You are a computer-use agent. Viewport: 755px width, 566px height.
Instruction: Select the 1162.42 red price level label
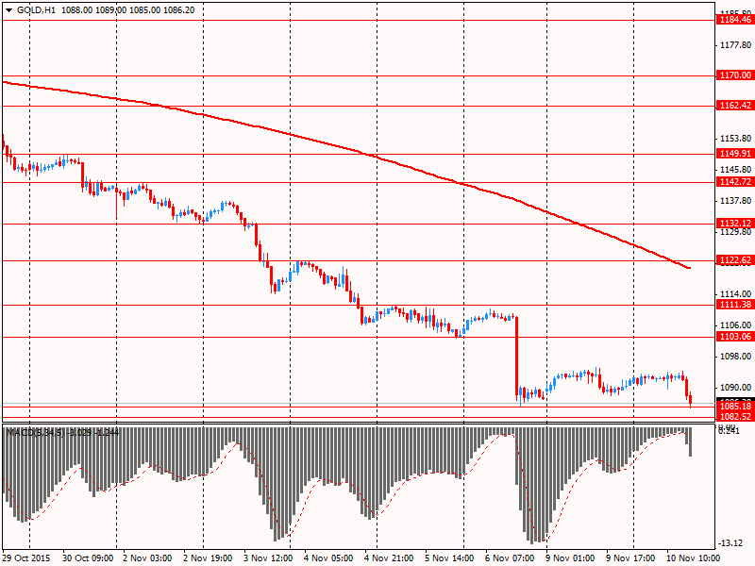pyautogui.click(x=735, y=106)
